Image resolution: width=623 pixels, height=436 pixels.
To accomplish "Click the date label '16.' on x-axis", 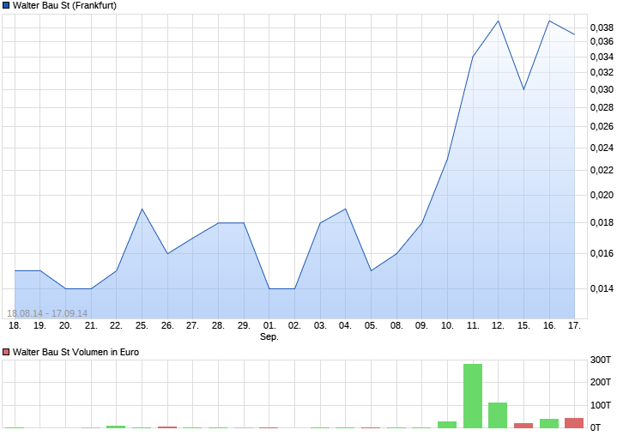I will pos(549,325).
